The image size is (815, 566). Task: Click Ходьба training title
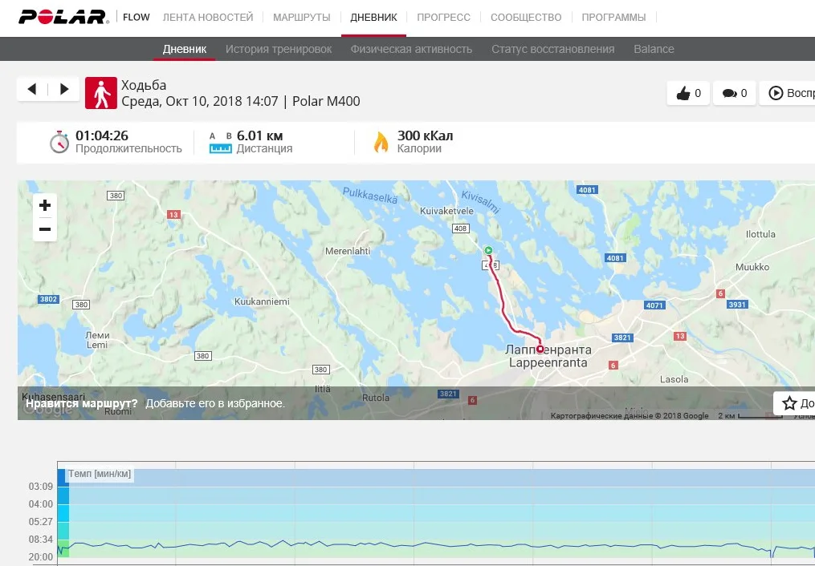point(144,85)
